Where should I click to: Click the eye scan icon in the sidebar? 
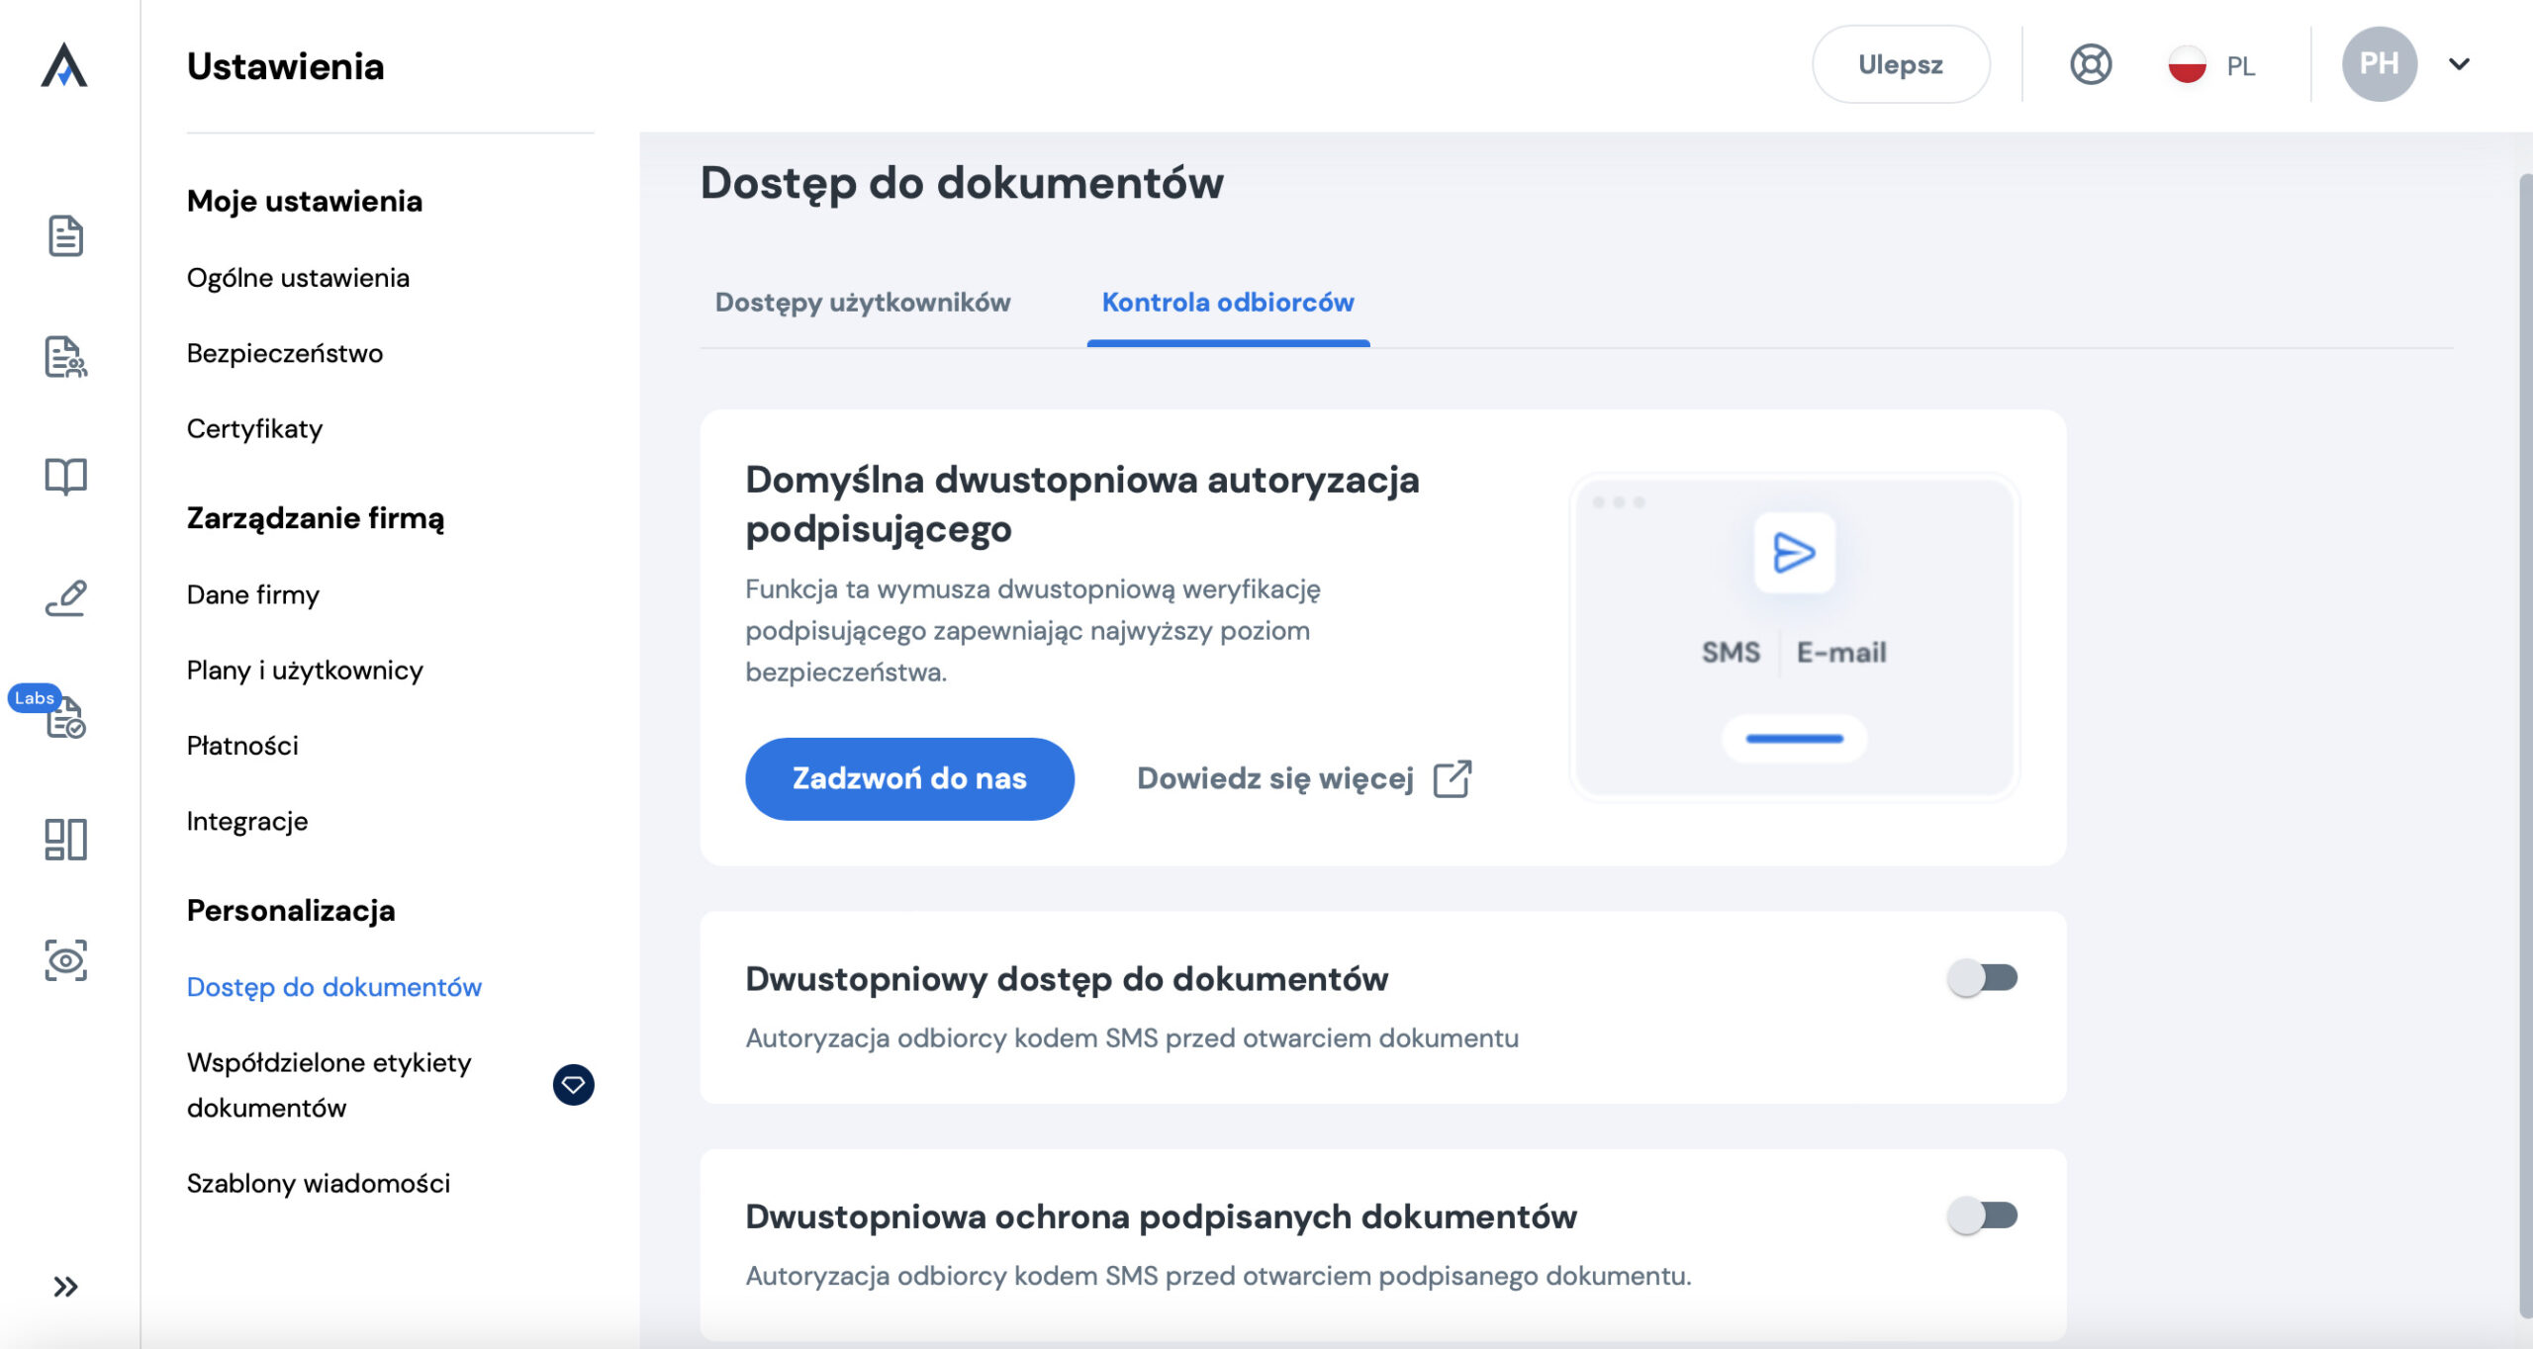tap(65, 960)
